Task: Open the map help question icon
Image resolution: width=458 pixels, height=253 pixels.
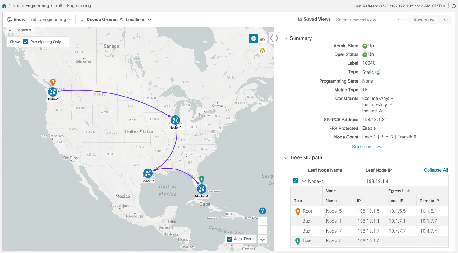Action: coord(263,211)
